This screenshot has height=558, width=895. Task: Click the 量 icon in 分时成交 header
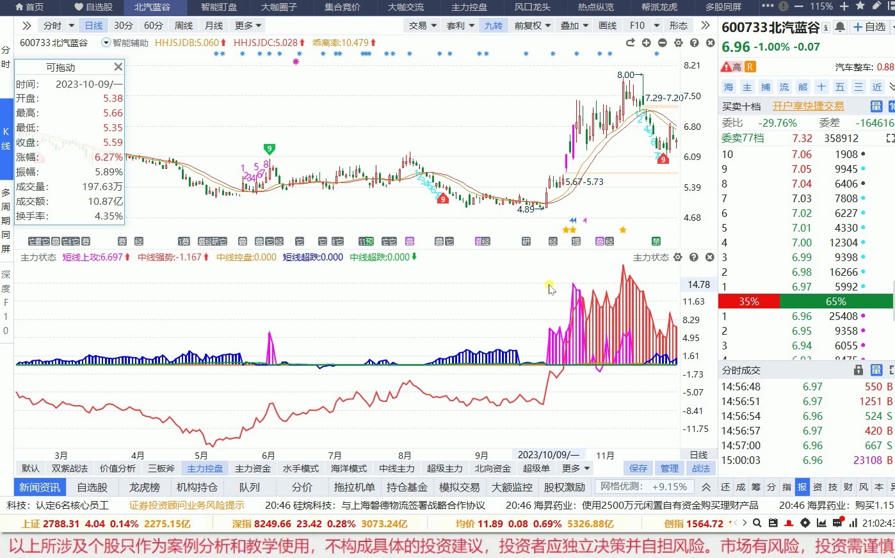pyautogui.click(x=876, y=370)
